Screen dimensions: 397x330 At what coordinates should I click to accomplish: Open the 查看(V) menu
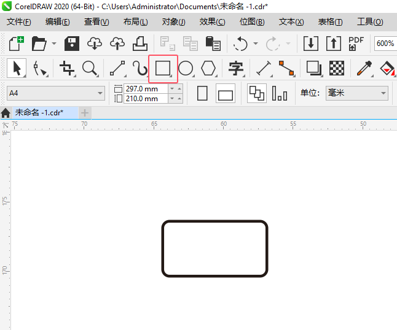(96, 21)
